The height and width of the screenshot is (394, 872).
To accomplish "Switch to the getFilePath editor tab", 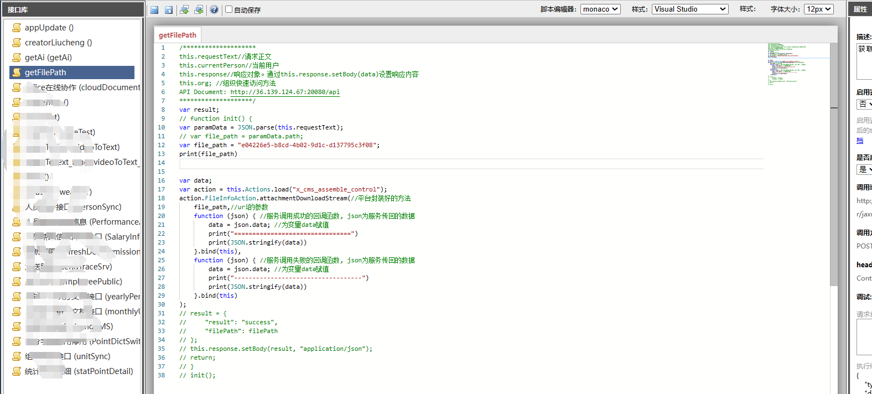I will pyautogui.click(x=178, y=35).
